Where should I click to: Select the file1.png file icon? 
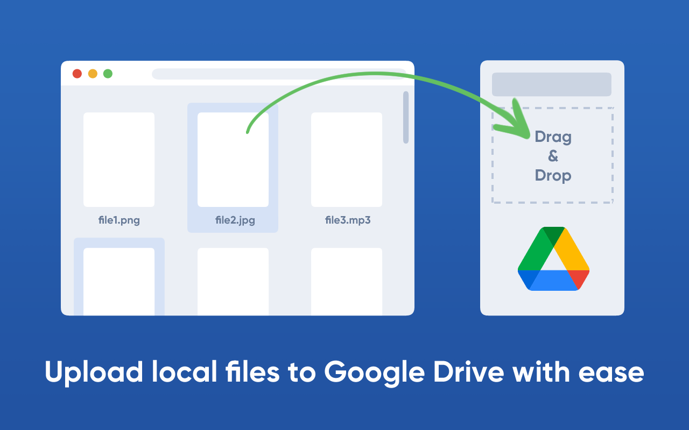119,159
